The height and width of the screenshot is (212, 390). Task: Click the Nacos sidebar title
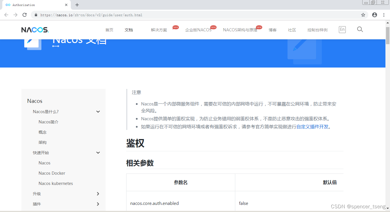35,101
